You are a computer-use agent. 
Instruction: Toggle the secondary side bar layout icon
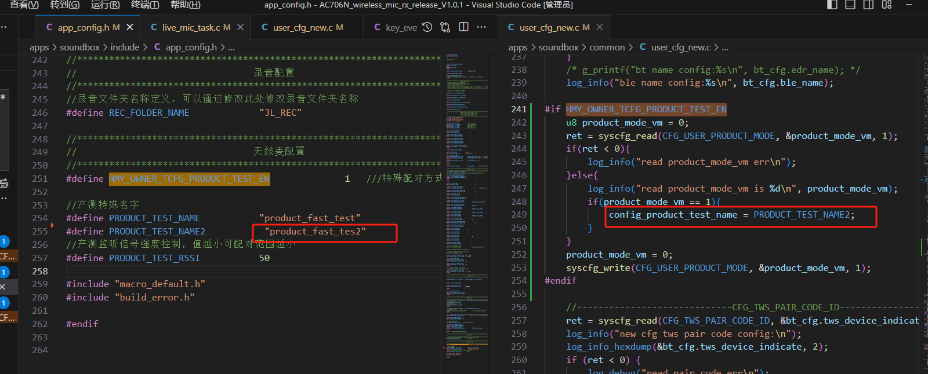(x=868, y=5)
